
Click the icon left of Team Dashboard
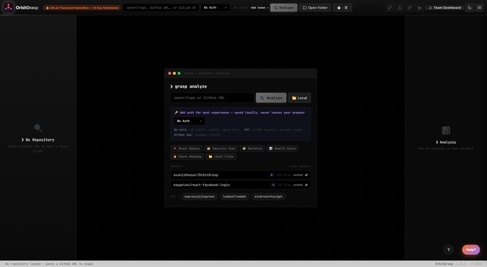(419, 8)
